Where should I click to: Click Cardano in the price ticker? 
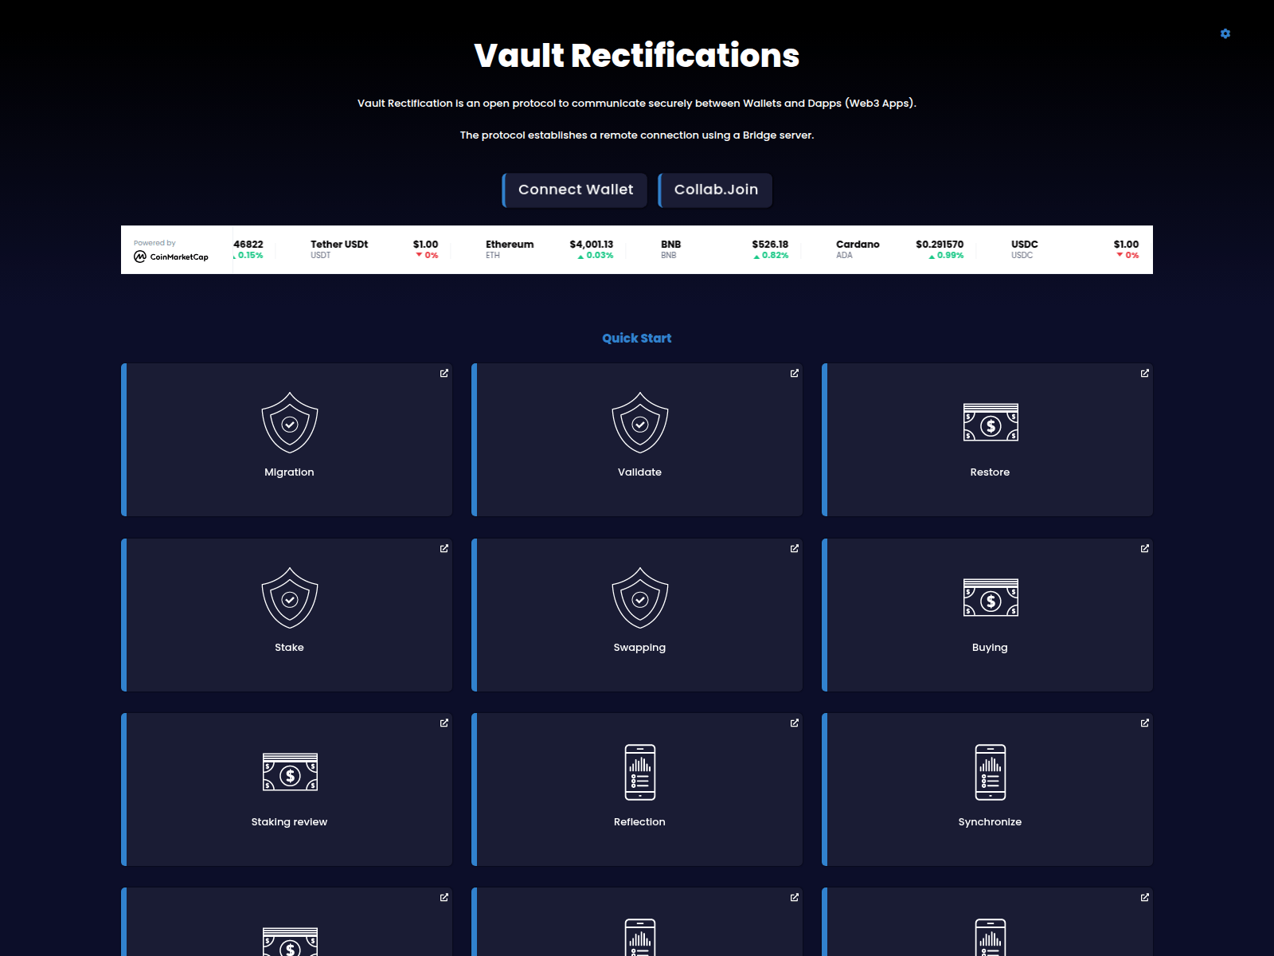point(858,245)
